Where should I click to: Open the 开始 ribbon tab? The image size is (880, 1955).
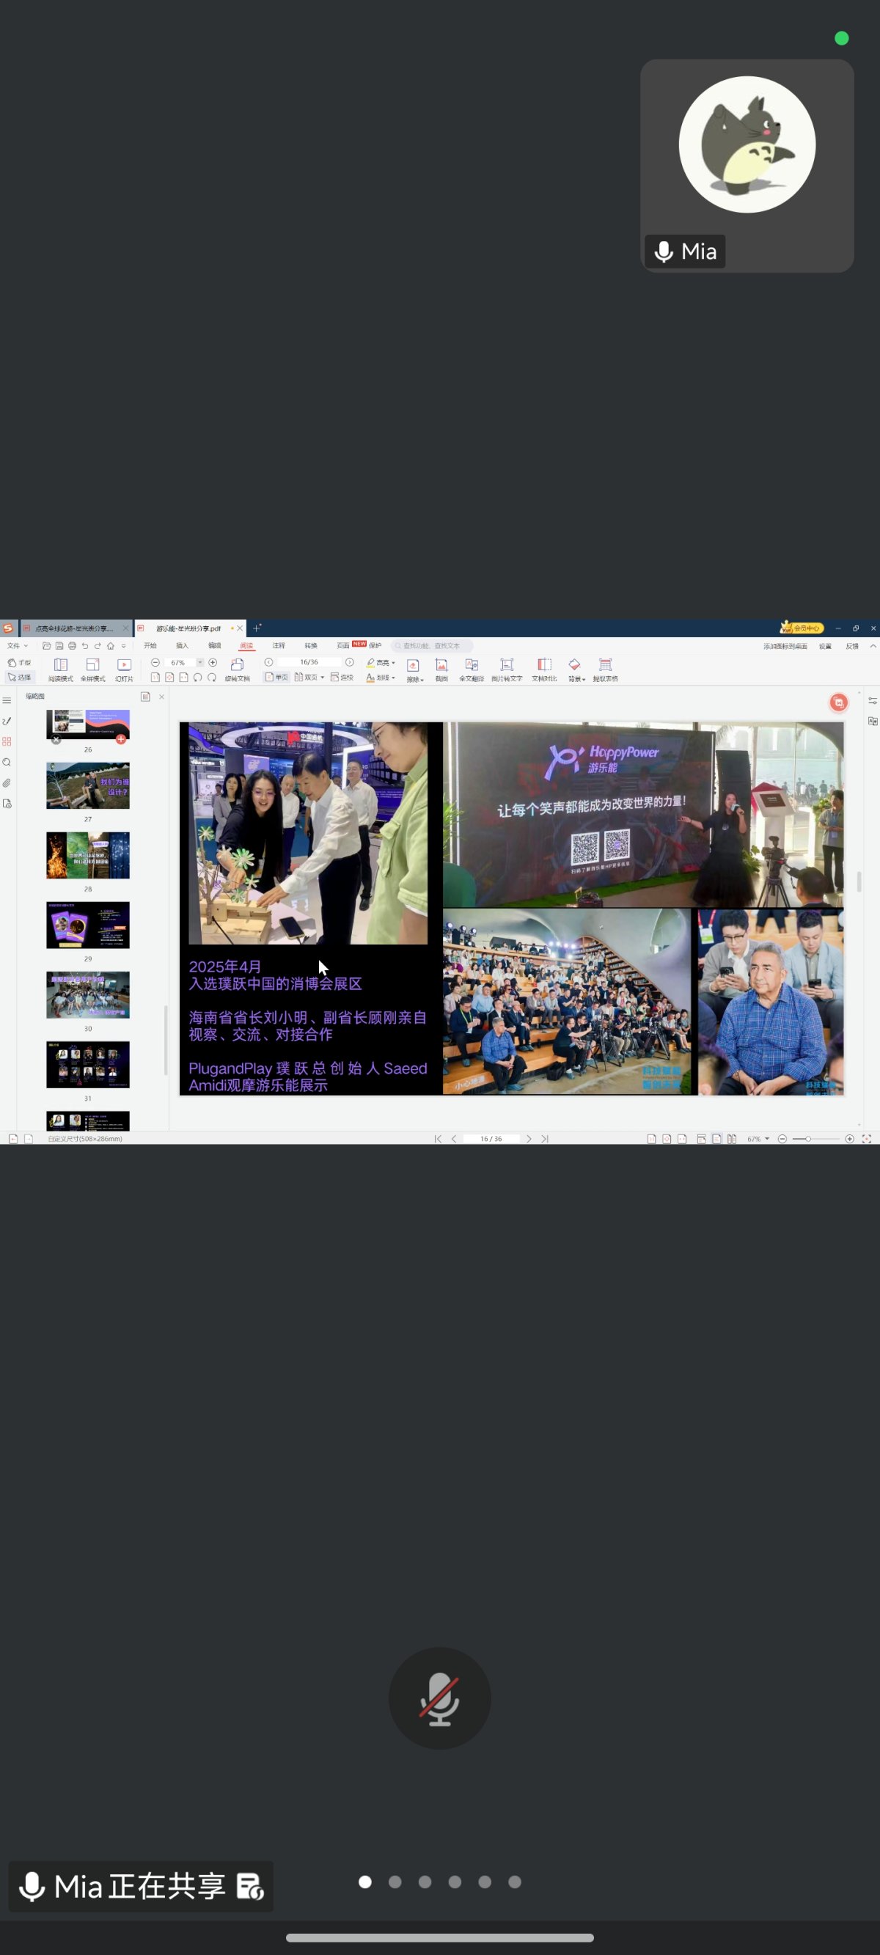150,646
